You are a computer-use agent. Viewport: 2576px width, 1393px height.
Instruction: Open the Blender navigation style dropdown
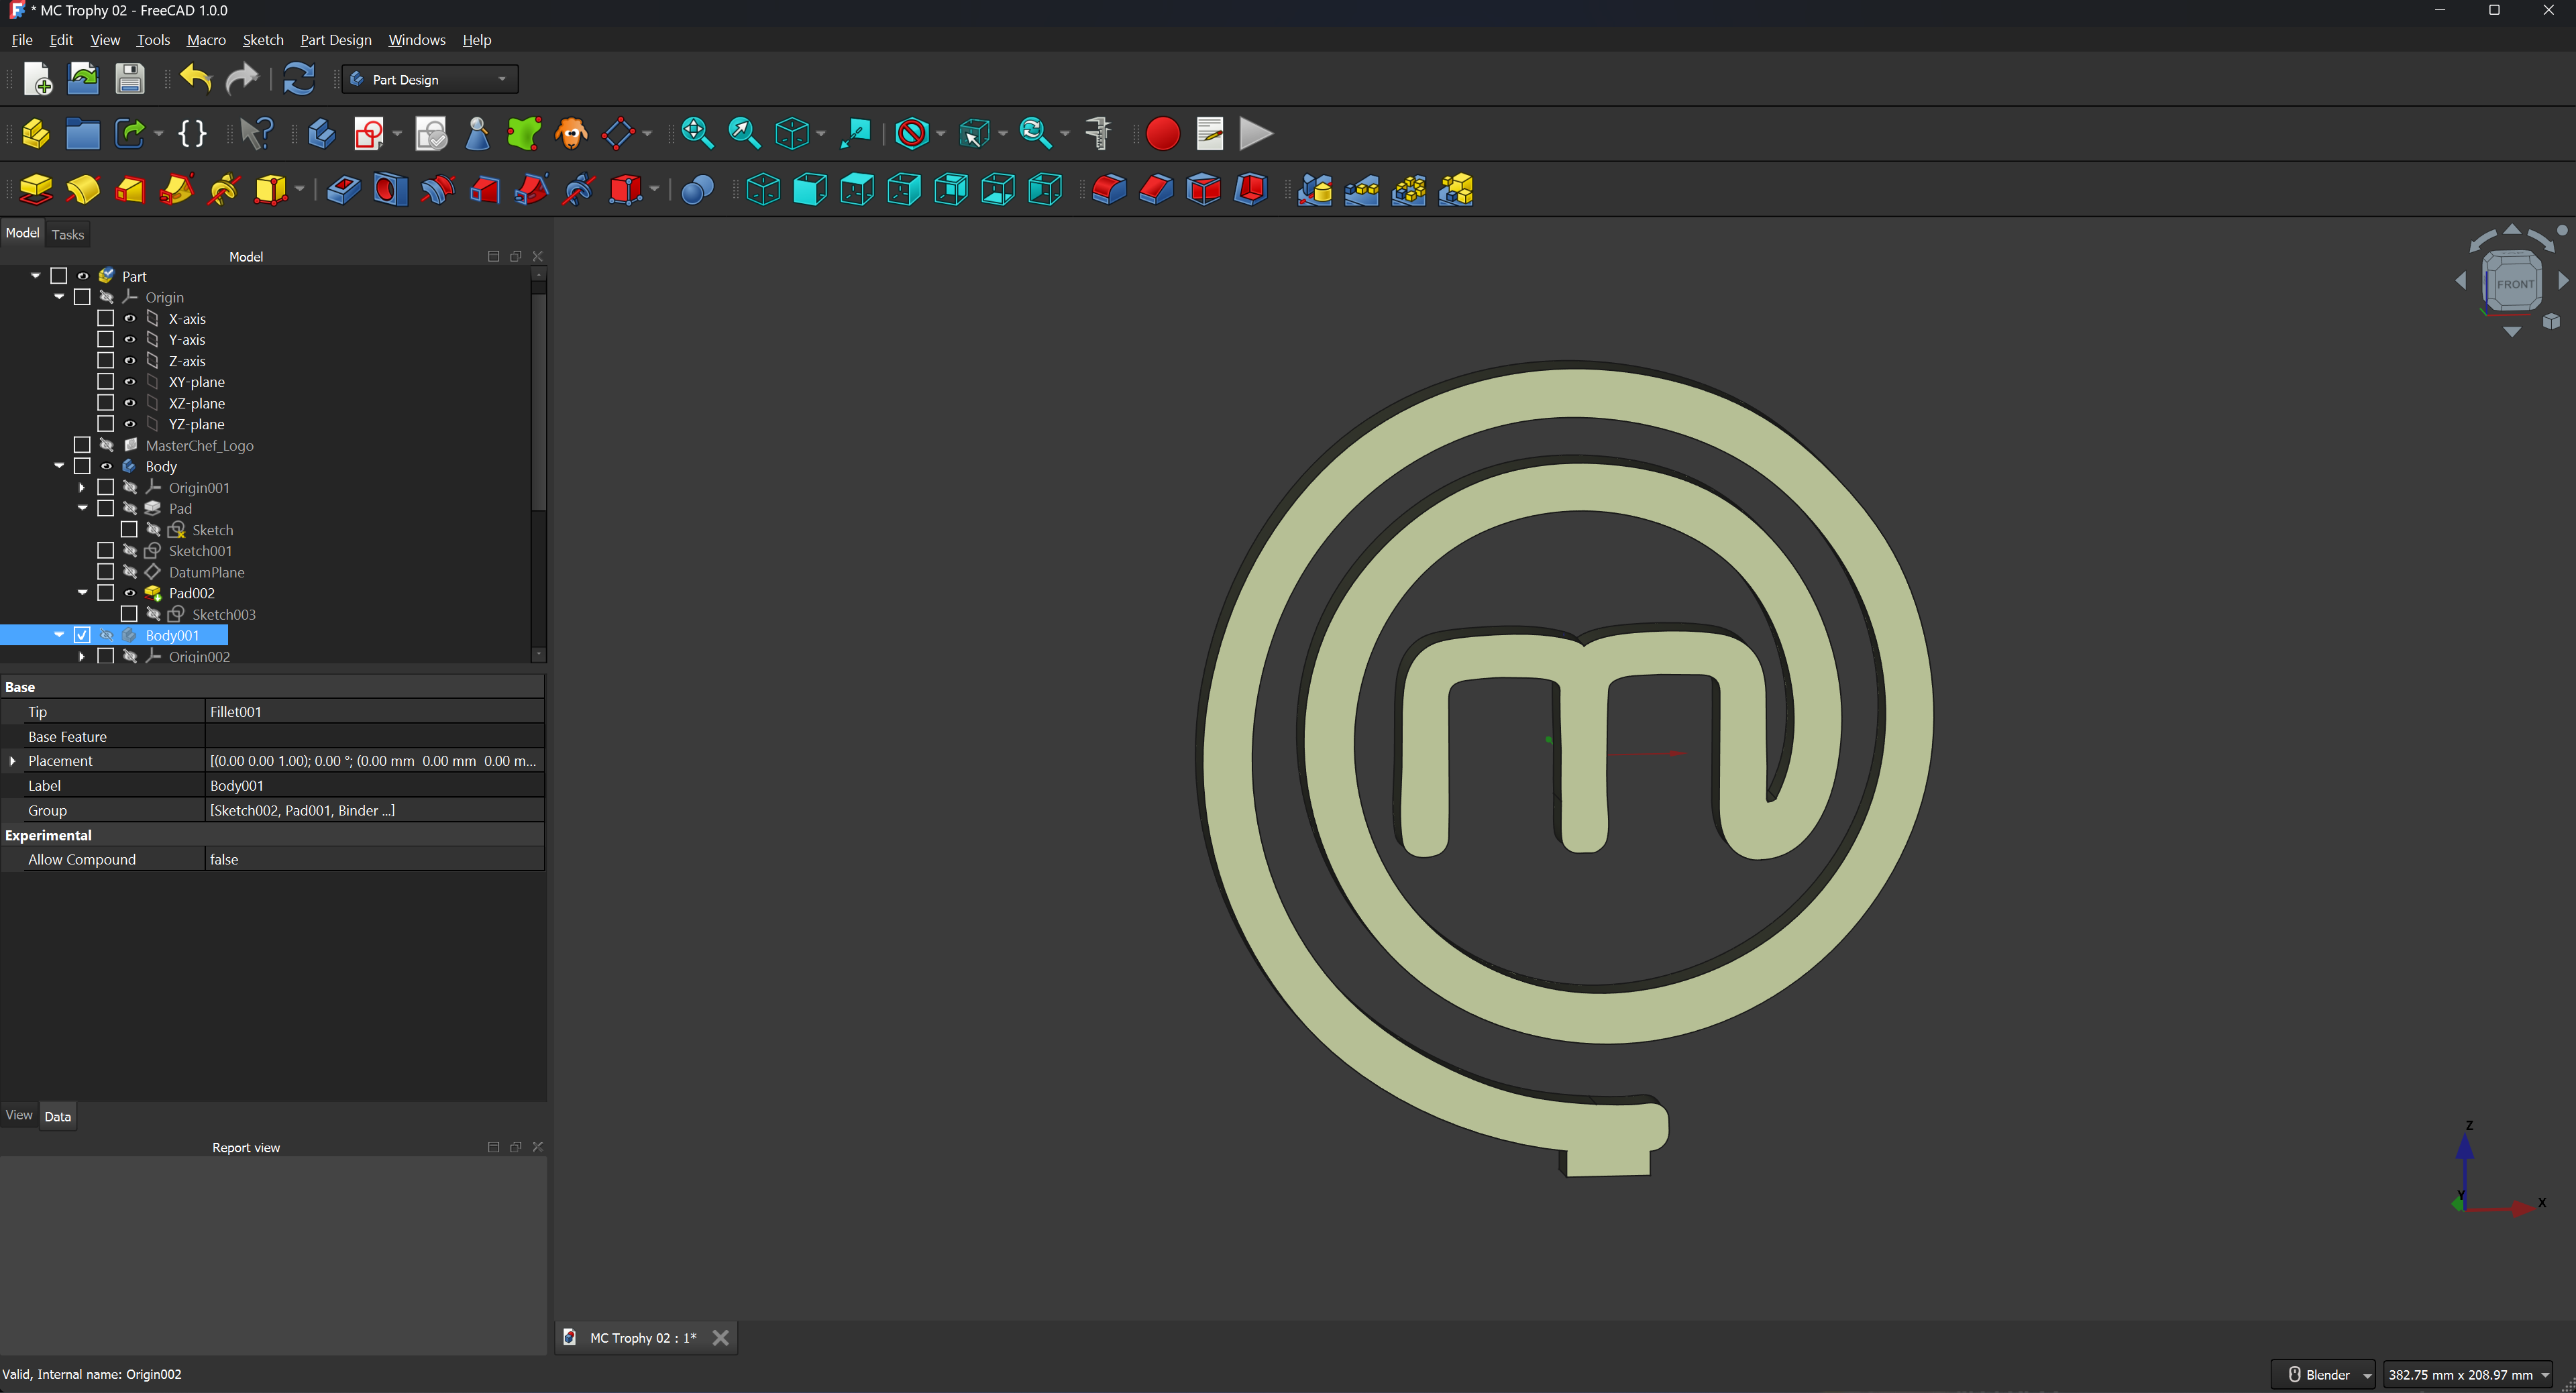(x=2322, y=1374)
